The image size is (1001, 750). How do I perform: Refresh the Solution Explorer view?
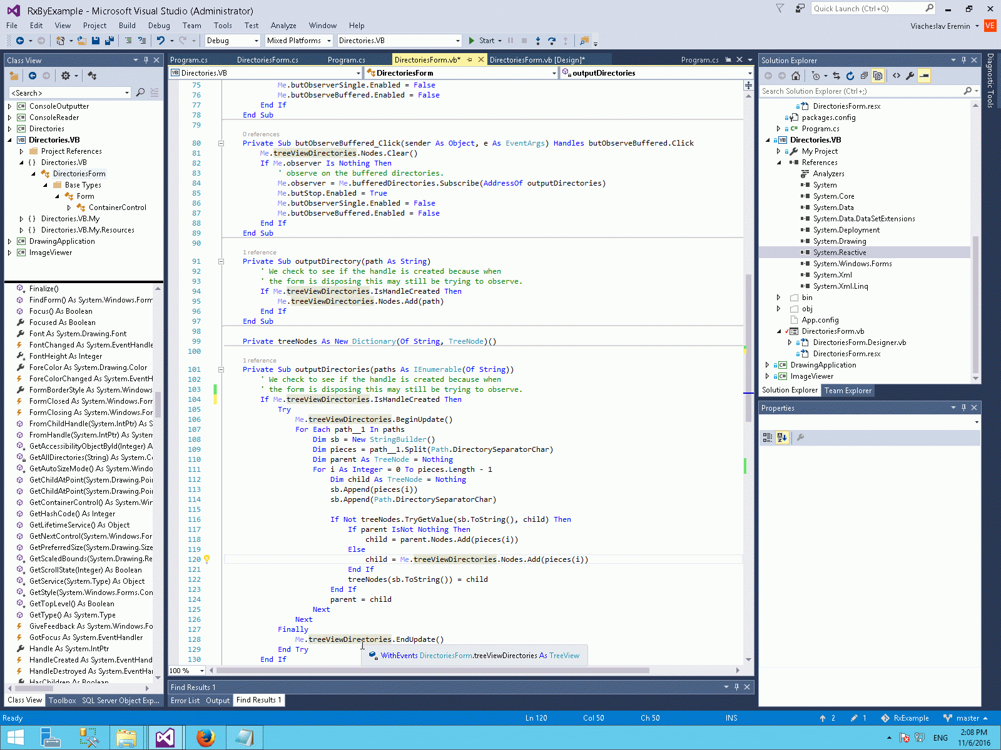click(850, 76)
